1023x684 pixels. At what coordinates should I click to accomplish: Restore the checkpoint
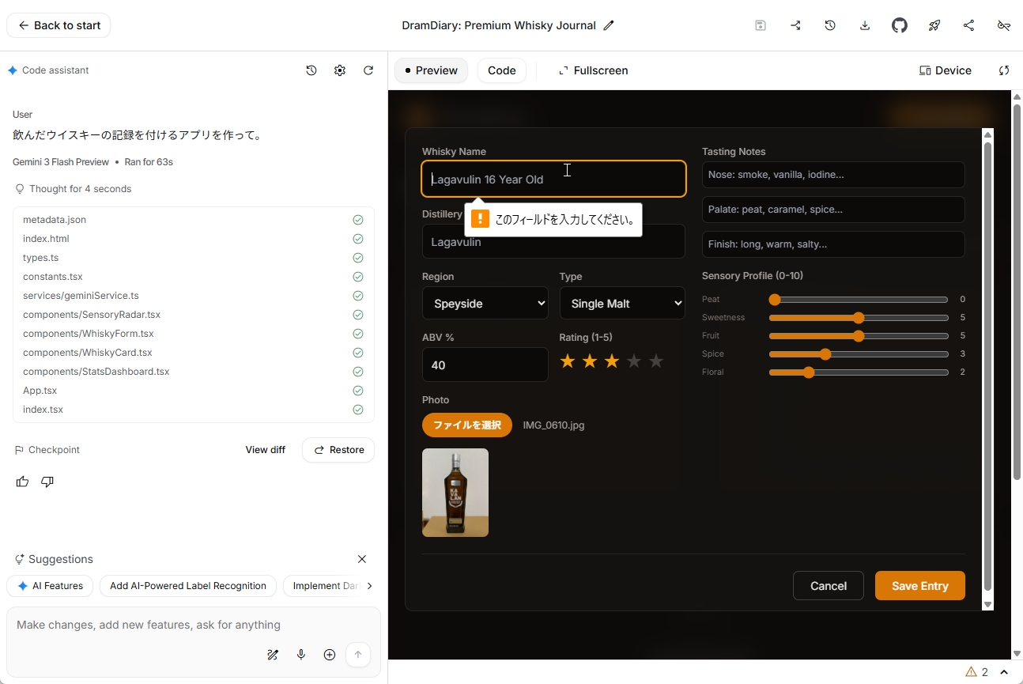pos(338,450)
